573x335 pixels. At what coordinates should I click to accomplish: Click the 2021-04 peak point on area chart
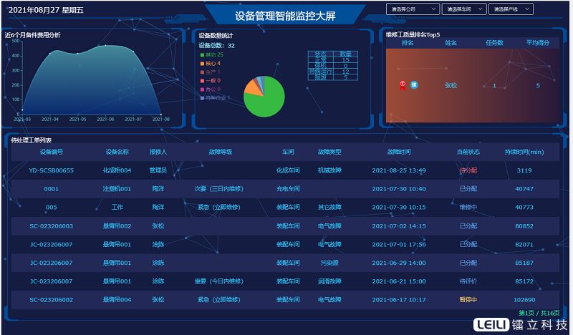point(51,52)
